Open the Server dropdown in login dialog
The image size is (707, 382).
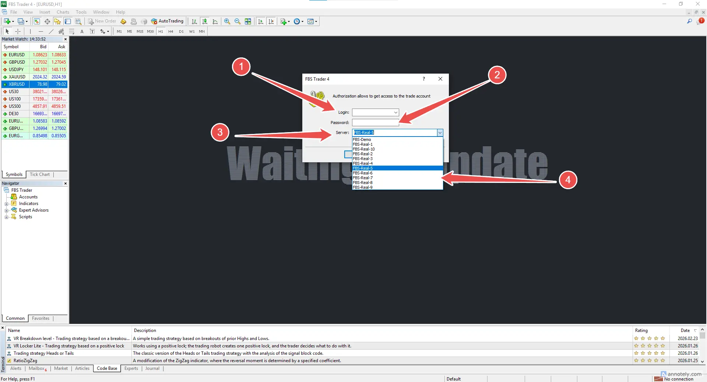pos(440,132)
